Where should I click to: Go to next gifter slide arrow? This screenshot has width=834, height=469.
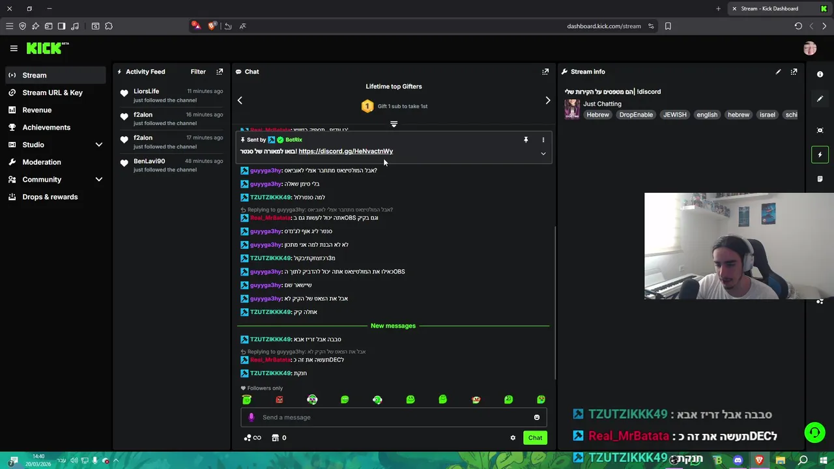(547, 100)
